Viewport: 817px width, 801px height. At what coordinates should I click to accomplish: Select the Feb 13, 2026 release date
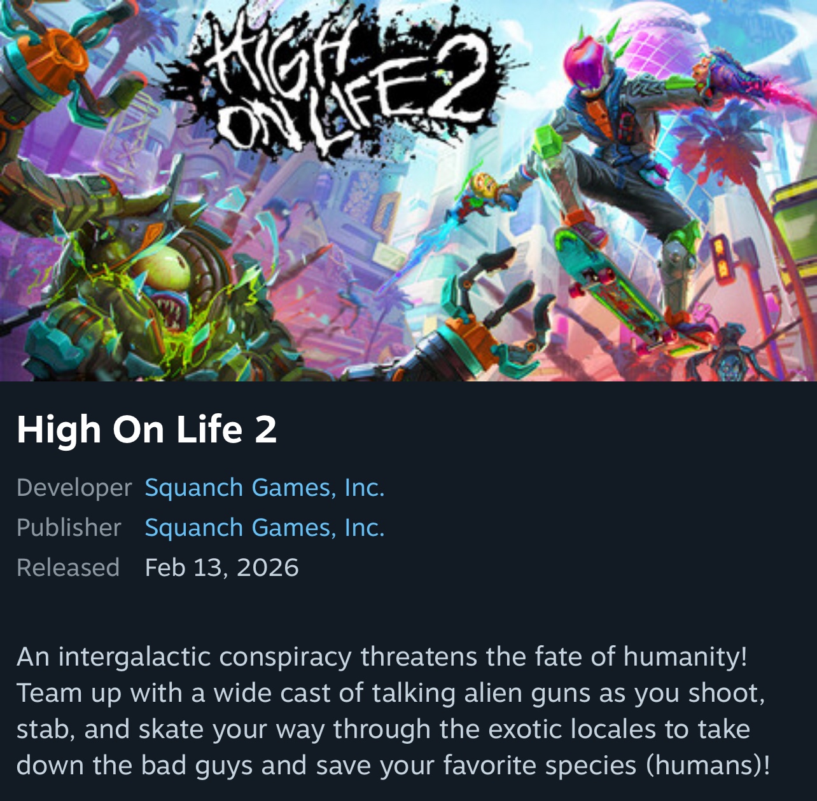pos(221,568)
